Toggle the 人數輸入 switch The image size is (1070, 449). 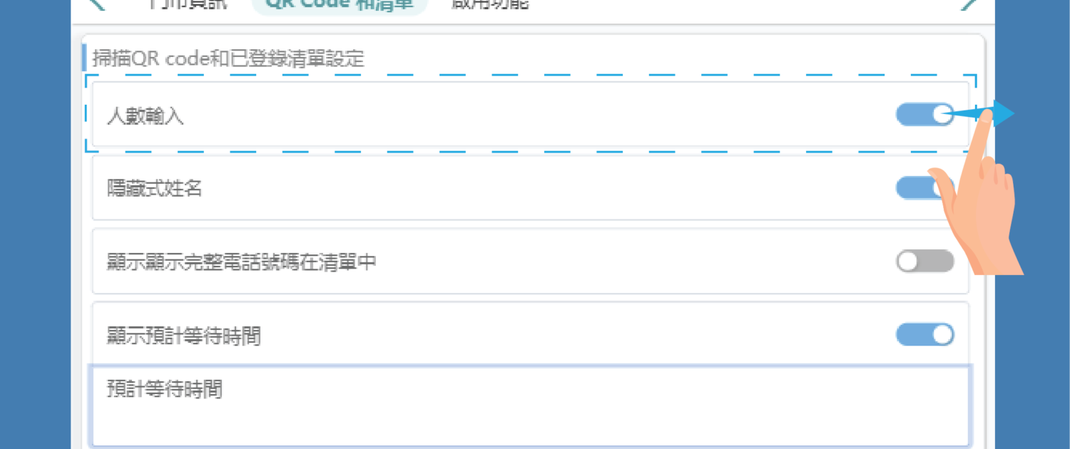(924, 114)
